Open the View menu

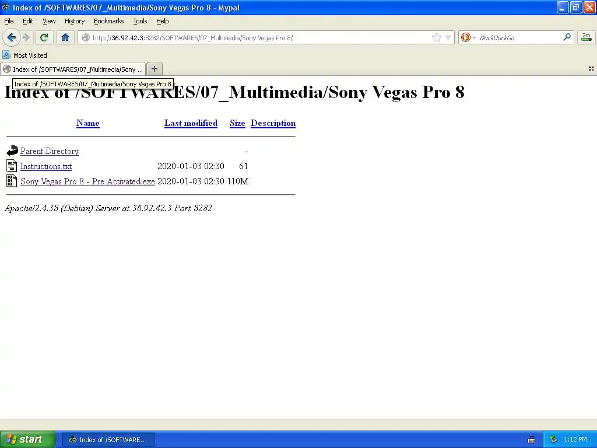49,21
